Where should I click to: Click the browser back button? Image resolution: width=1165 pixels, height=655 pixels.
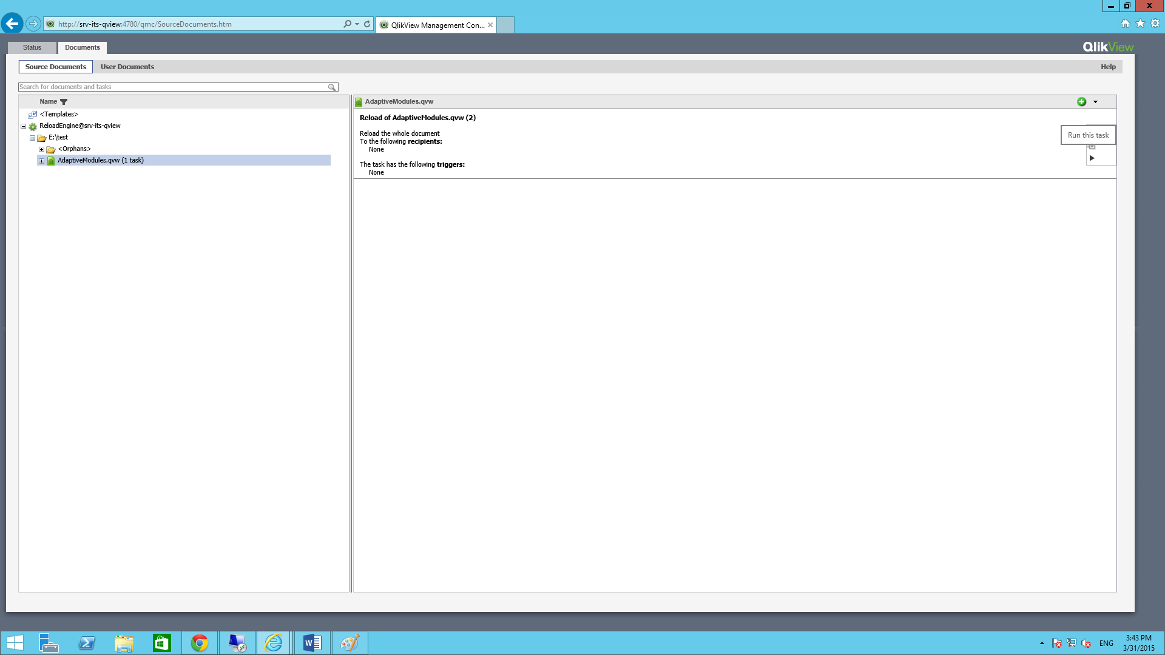click(12, 24)
